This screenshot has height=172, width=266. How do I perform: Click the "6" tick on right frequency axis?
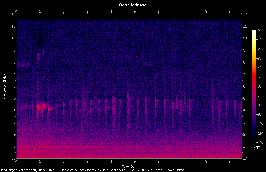pos(244,86)
